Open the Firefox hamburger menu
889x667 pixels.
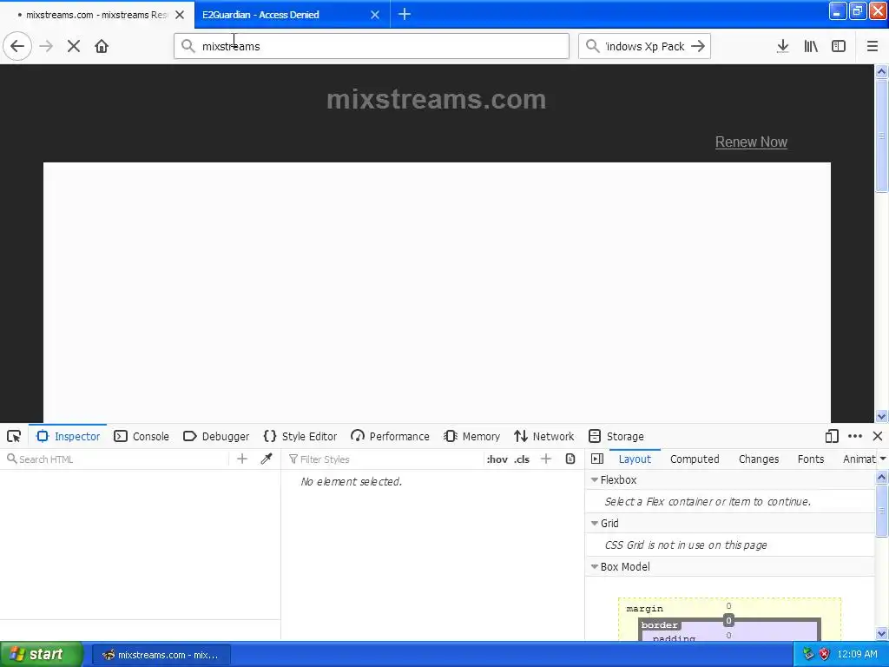pyautogui.click(x=872, y=47)
